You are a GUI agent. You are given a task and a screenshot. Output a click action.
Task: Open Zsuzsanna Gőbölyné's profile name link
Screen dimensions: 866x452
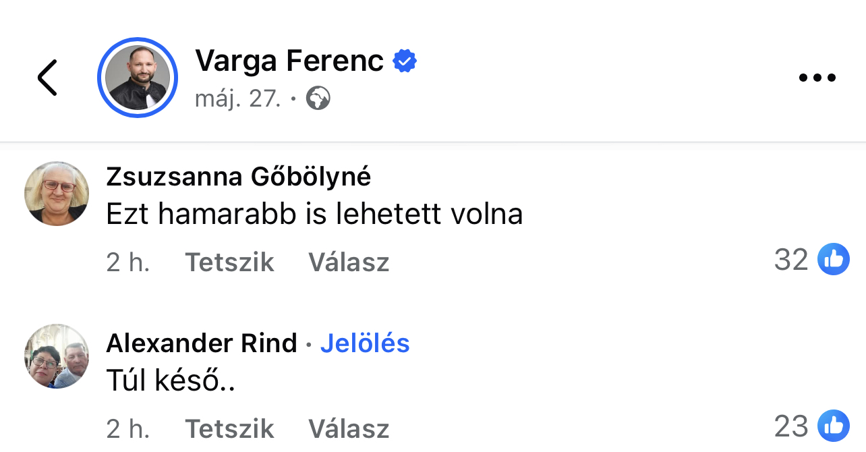point(238,177)
